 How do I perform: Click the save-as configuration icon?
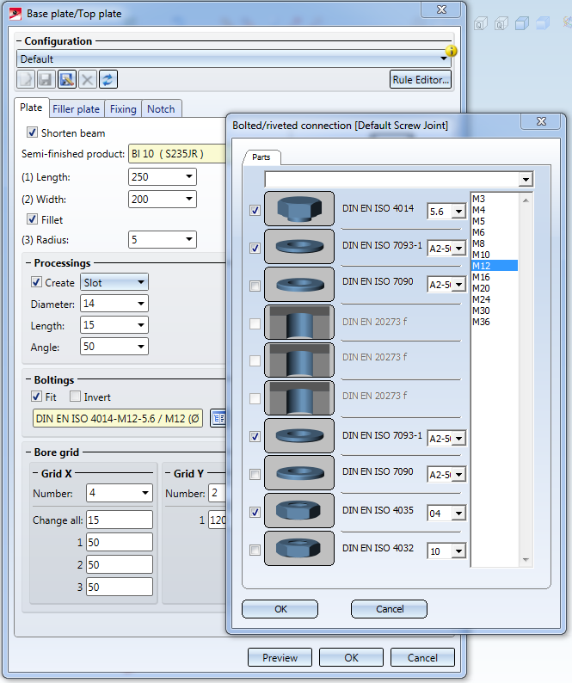point(67,80)
